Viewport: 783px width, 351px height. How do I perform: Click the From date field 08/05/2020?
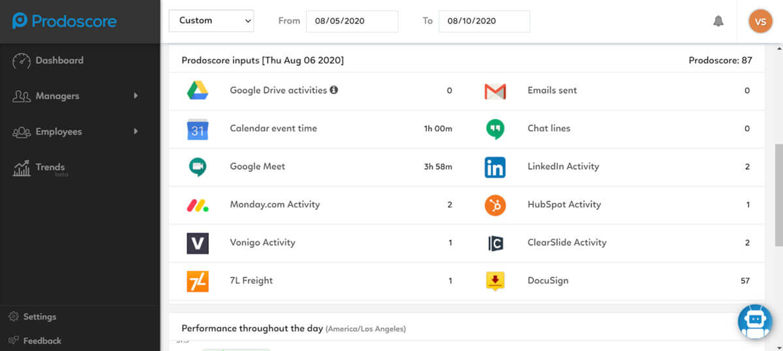tap(352, 21)
